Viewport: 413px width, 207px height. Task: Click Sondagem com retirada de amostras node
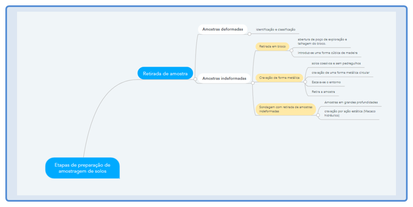286,109
